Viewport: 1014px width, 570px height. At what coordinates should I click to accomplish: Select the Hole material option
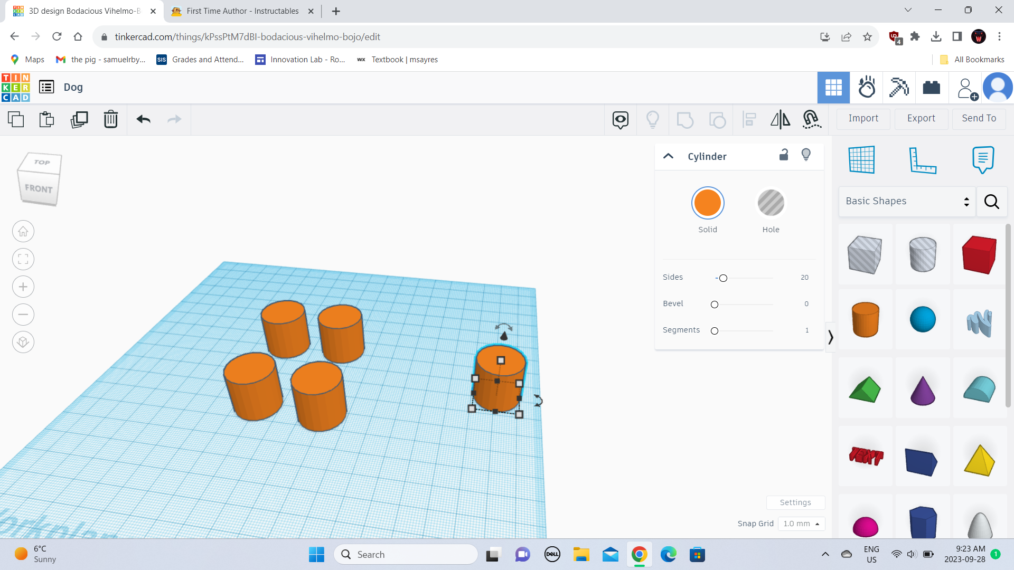tap(771, 203)
